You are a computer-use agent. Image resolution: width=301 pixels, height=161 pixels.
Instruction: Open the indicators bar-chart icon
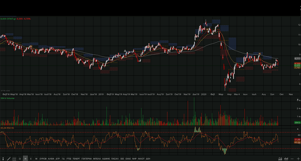286,159
